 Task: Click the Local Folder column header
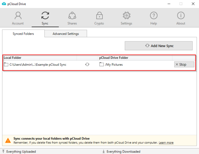pos(40,58)
